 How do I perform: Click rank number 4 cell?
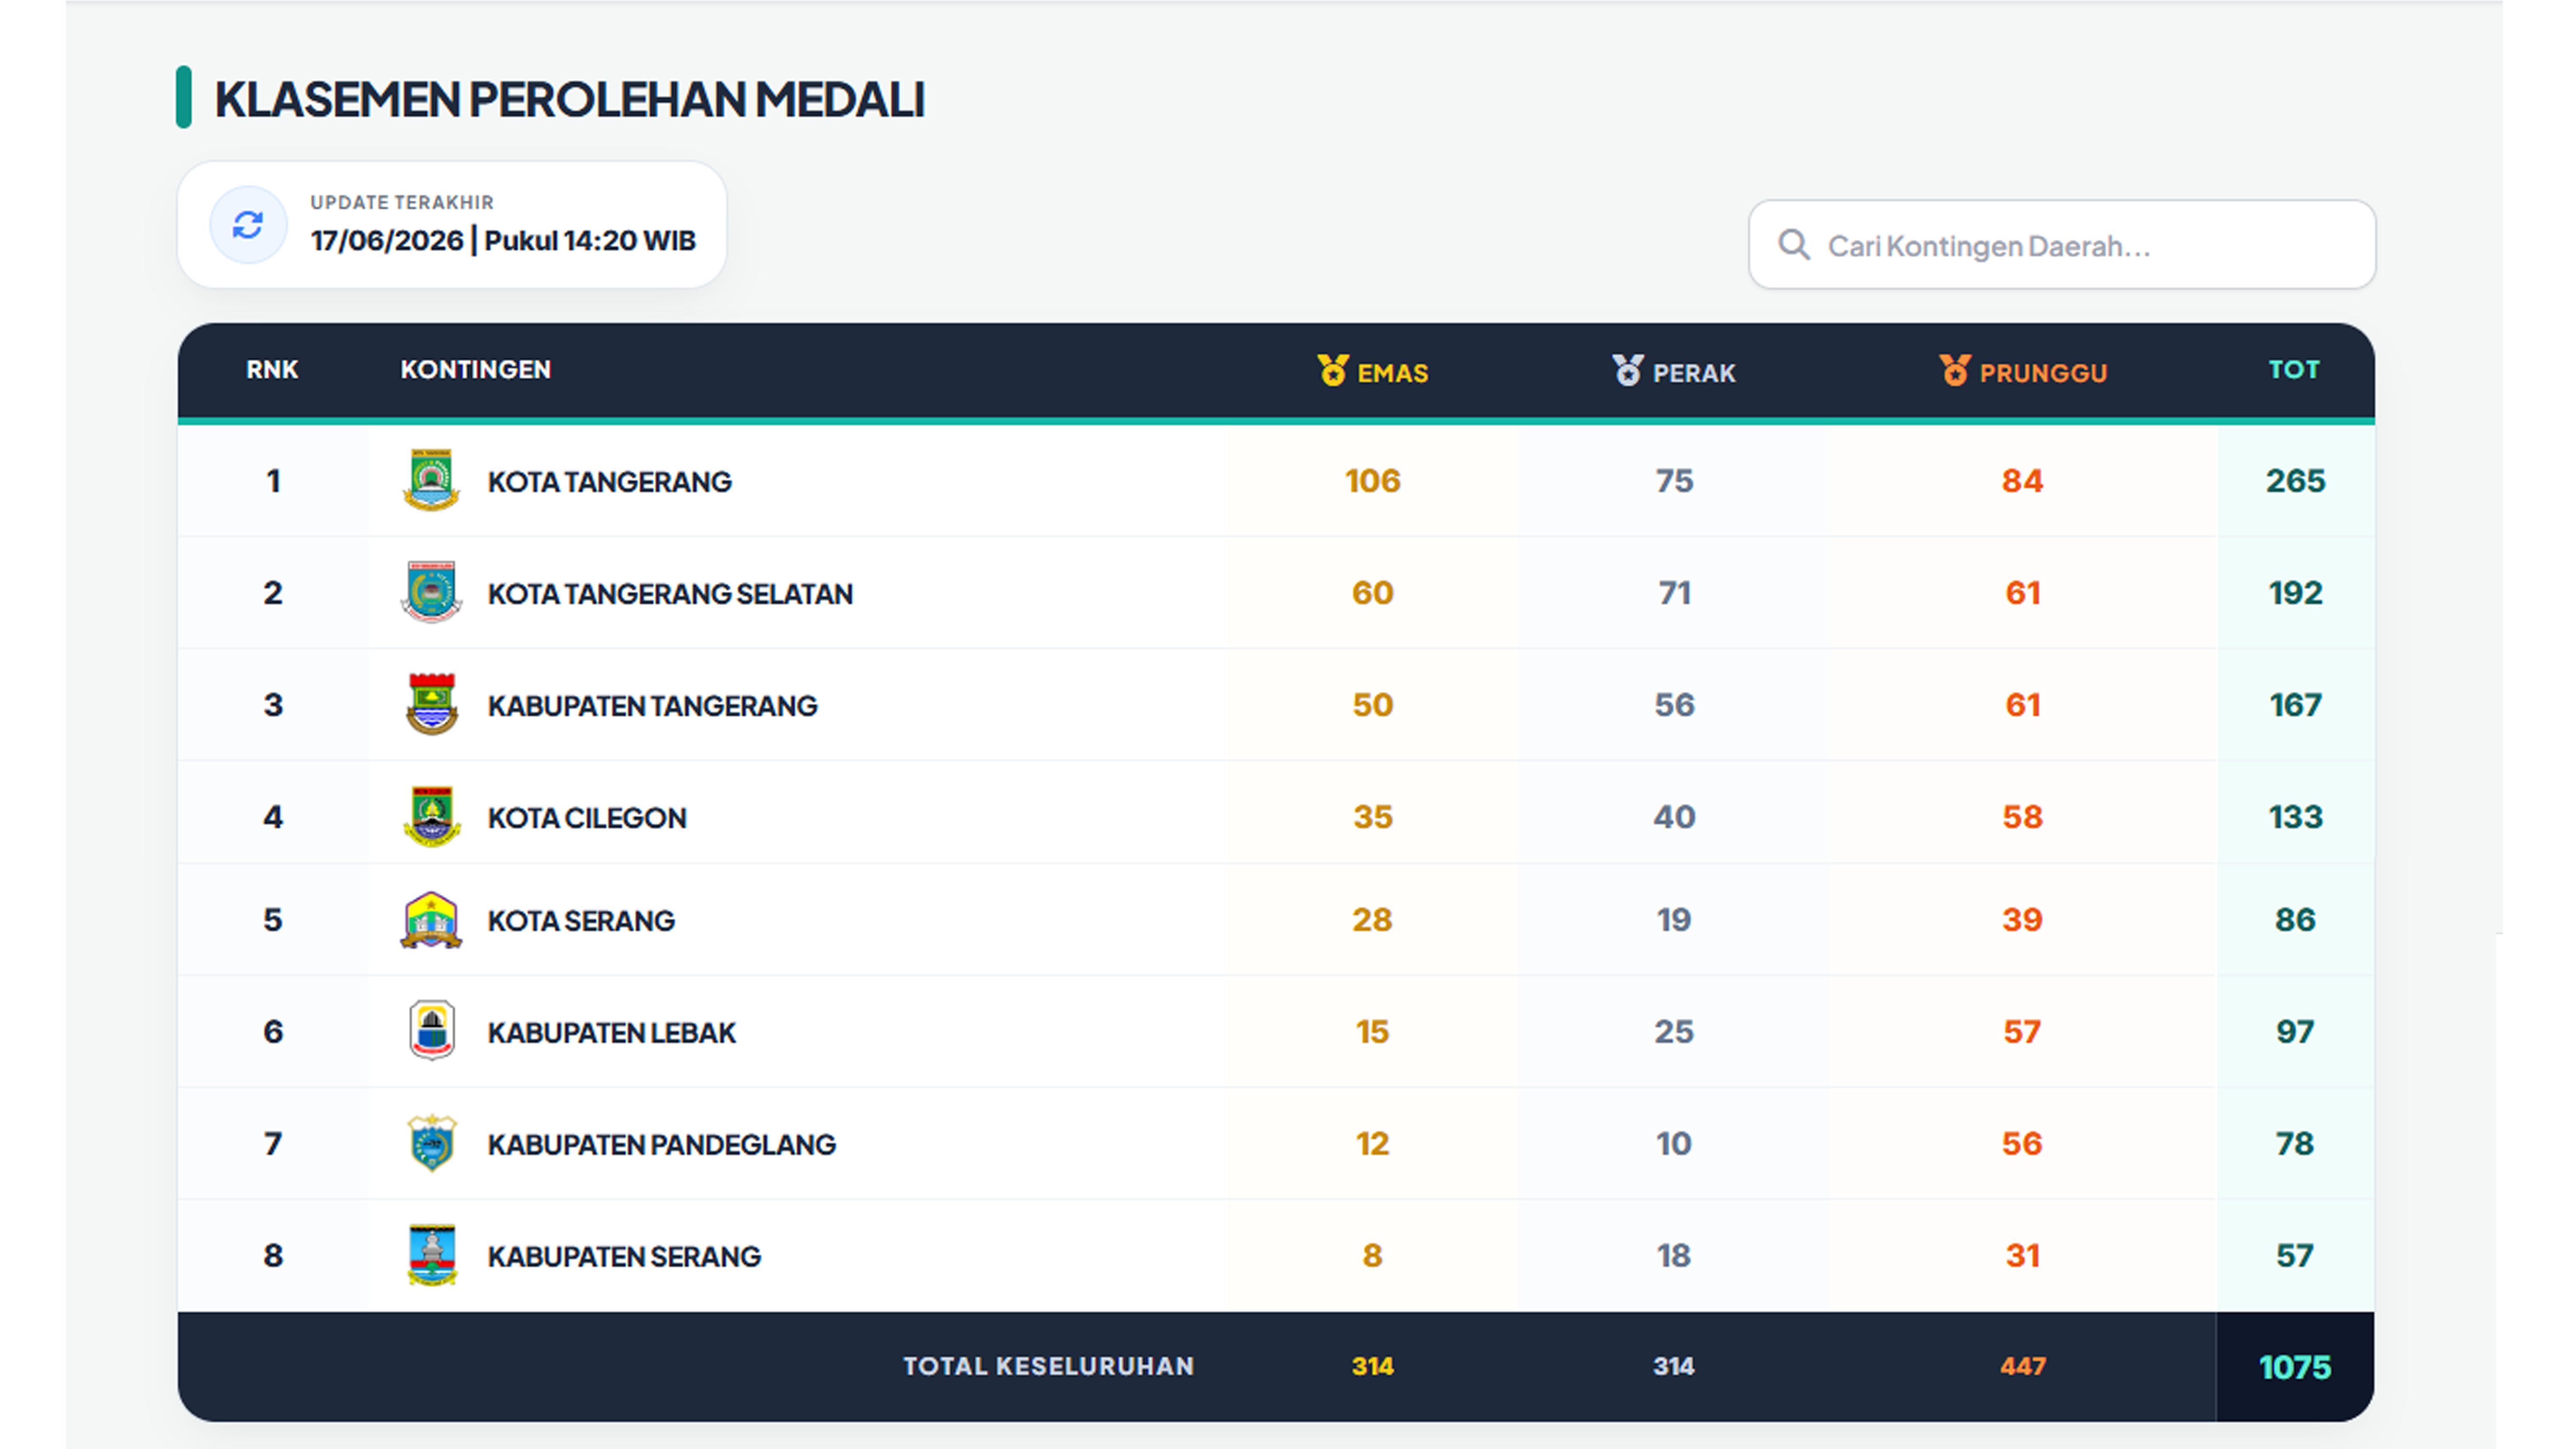click(273, 817)
